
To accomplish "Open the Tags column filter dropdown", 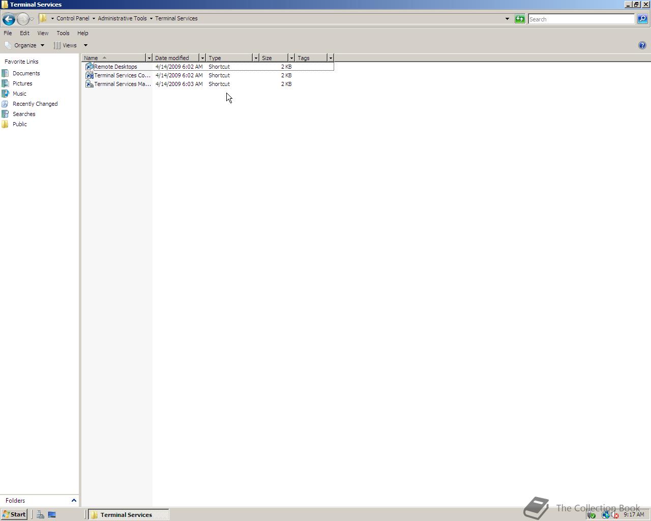I will click(x=331, y=58).
